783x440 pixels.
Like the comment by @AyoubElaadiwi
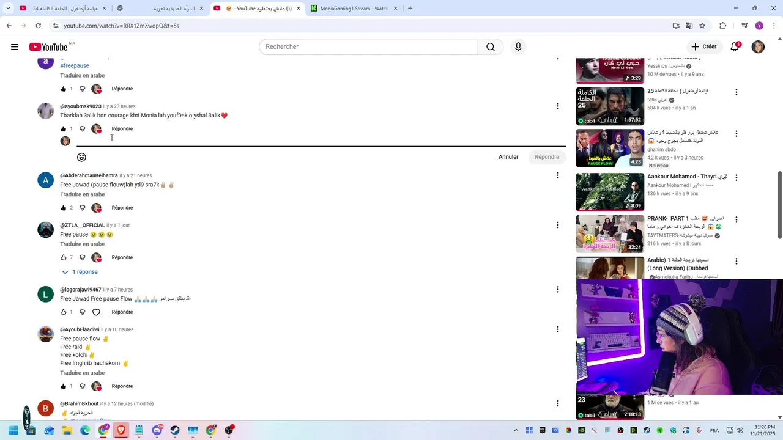pyautogui.click(x=63, y=386)
